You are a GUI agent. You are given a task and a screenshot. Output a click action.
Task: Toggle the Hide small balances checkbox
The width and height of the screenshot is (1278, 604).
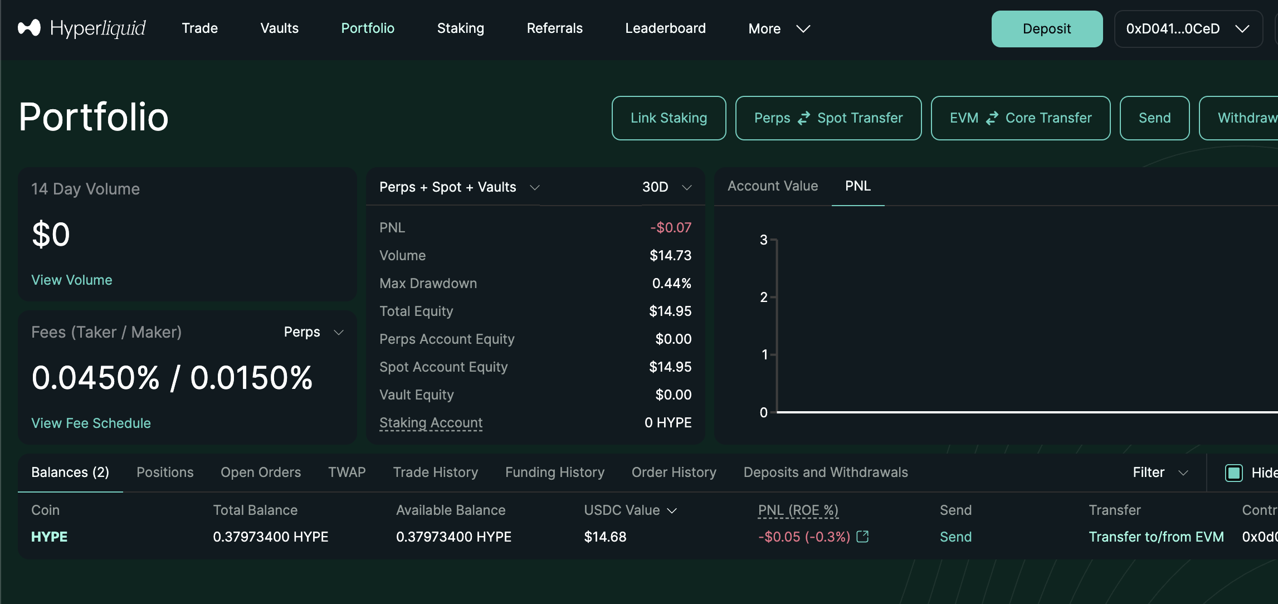pyautogui.click(x=1233, y=473)
